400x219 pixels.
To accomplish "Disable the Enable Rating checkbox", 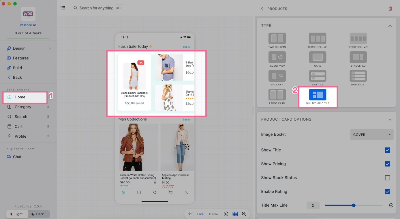I will 387,192.
